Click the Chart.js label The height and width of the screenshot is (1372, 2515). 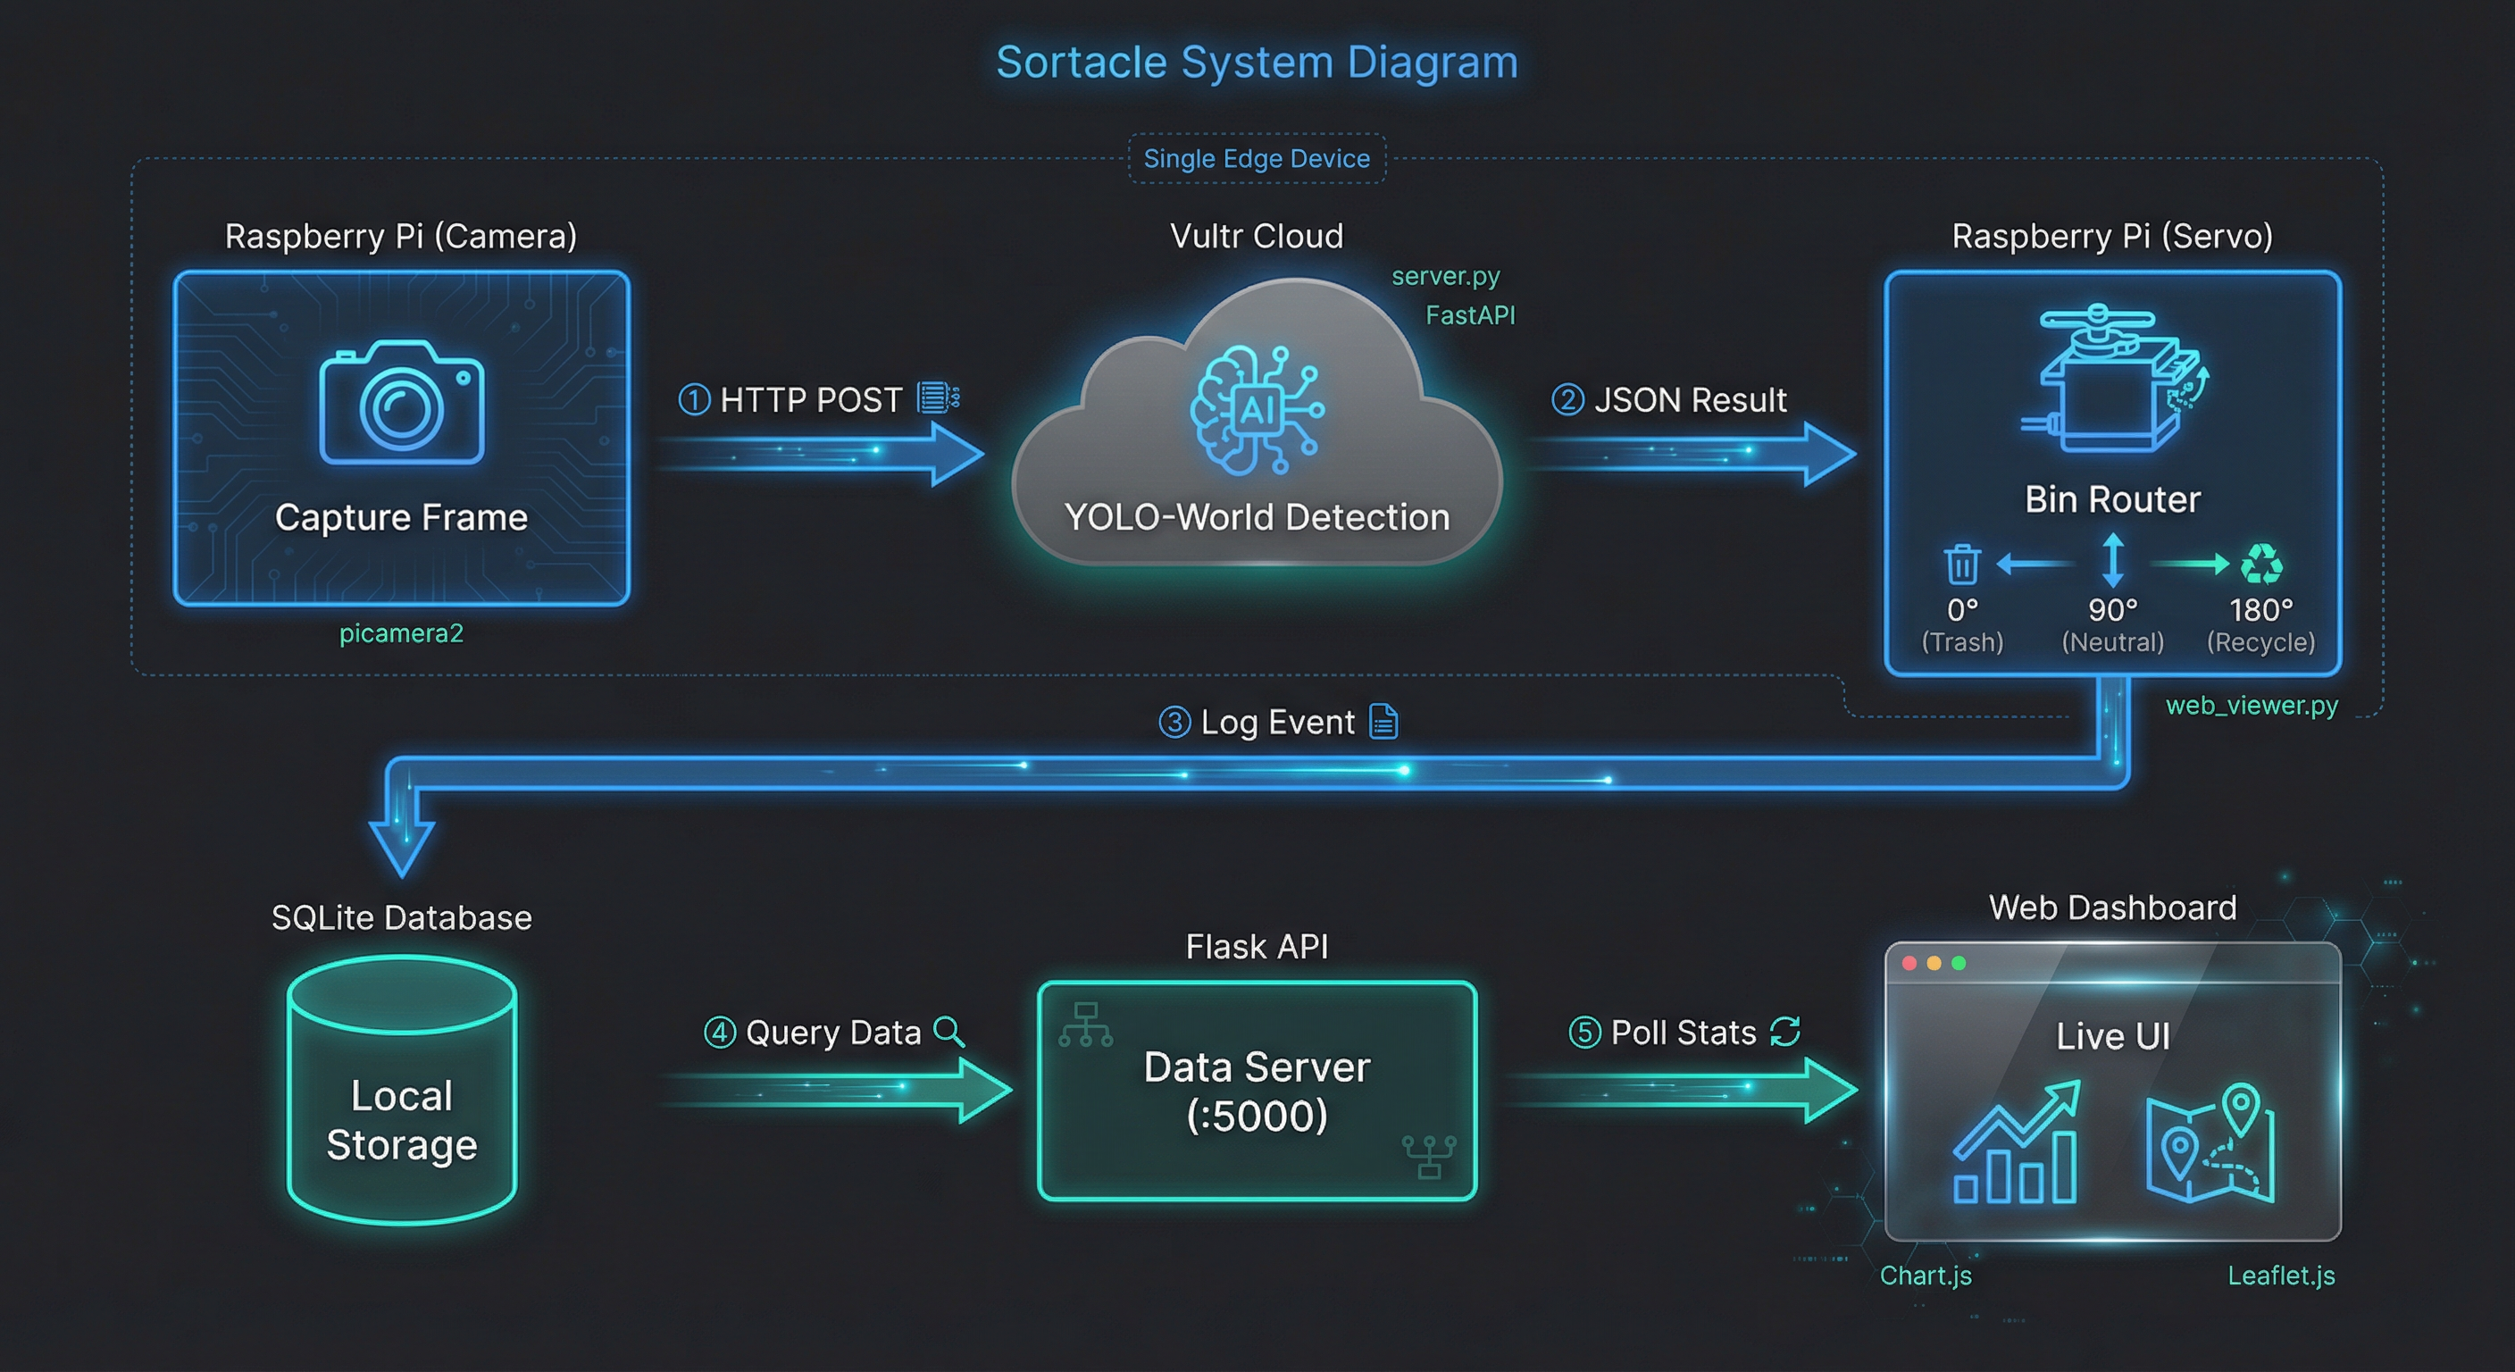pyautogui.click(x=1926, y=1276)
